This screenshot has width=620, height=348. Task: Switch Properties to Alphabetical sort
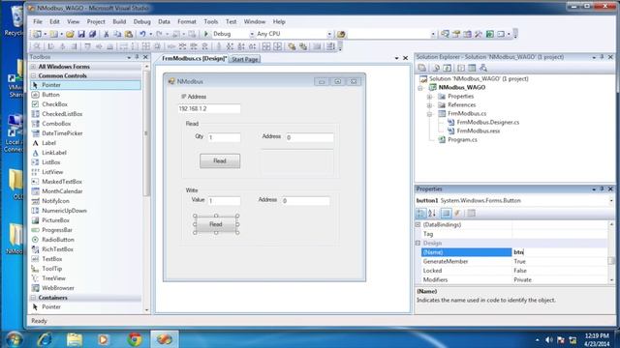(x=432, y=214)
